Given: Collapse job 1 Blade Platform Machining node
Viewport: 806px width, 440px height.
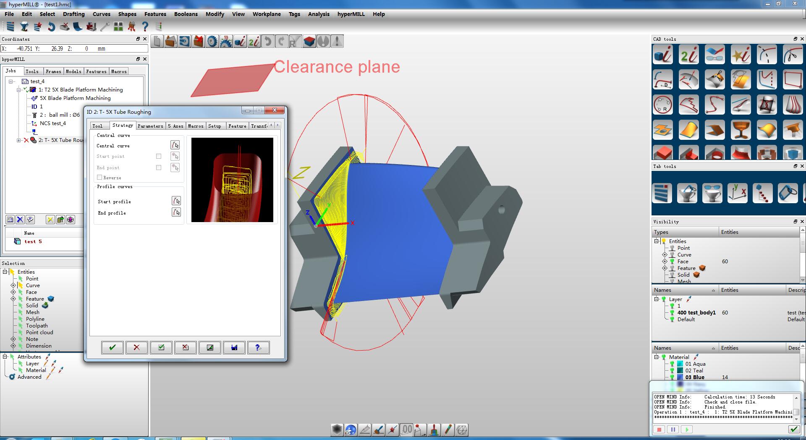Looking at the screenshot, I should [19, 90].
